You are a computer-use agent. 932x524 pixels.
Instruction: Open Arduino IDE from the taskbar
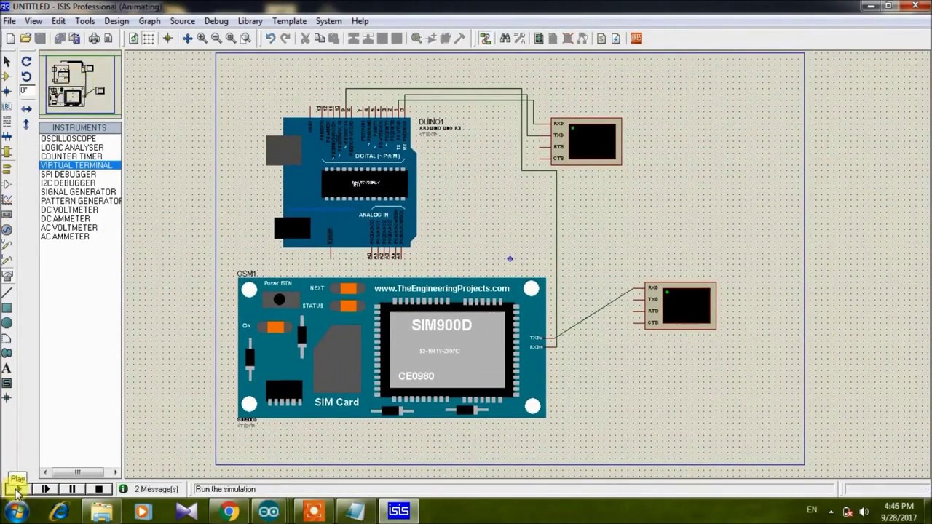[x=269, y=512]
